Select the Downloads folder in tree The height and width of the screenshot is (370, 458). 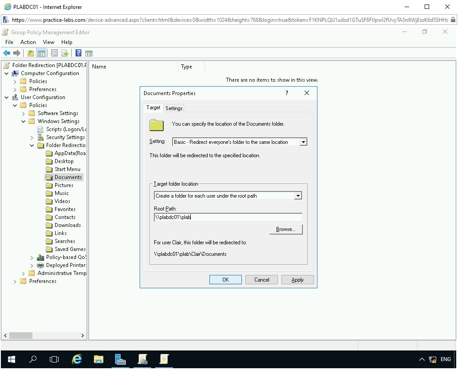pos(64,225)
